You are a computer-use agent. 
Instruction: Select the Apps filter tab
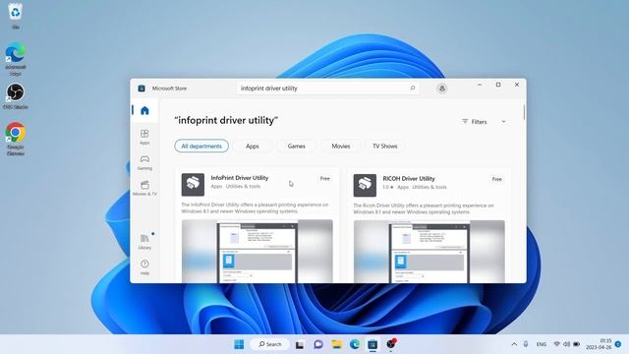click(253, 147)
